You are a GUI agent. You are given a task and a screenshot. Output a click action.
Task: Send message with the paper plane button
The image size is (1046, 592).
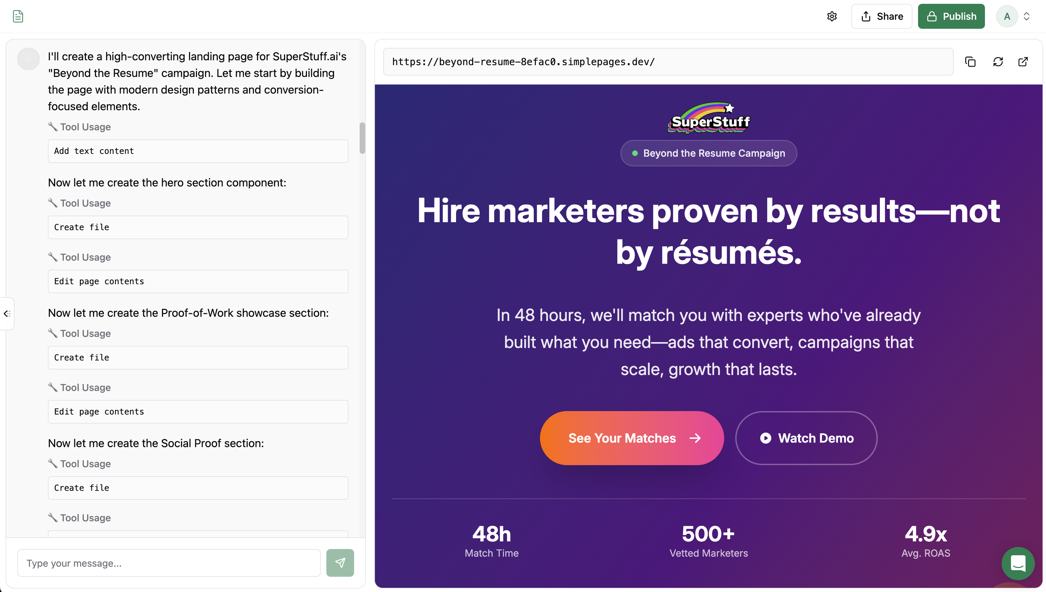coord(340,563)
